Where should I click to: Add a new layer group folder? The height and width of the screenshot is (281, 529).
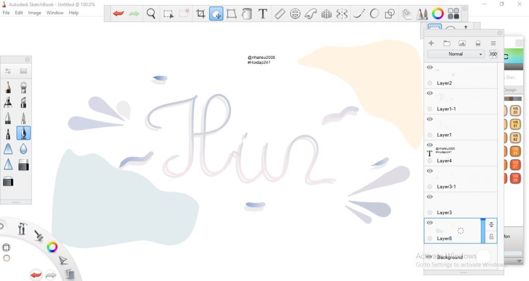447,43
